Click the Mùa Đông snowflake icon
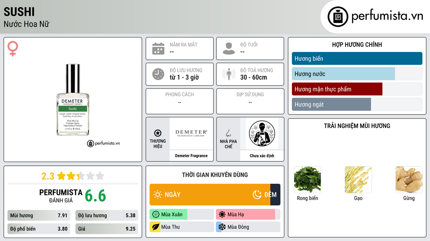Image resolution: width=430 pixels, height=241 pixels. pos(222,227)
